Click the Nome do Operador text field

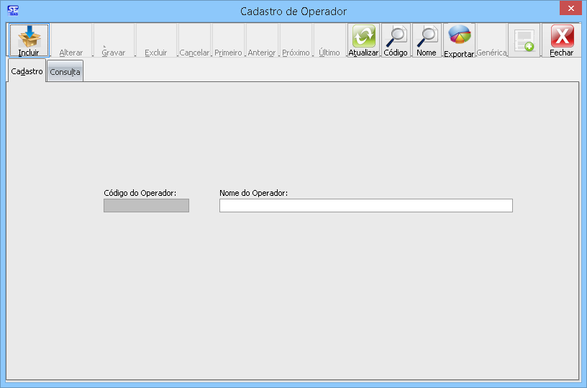[x=365, y=206]
